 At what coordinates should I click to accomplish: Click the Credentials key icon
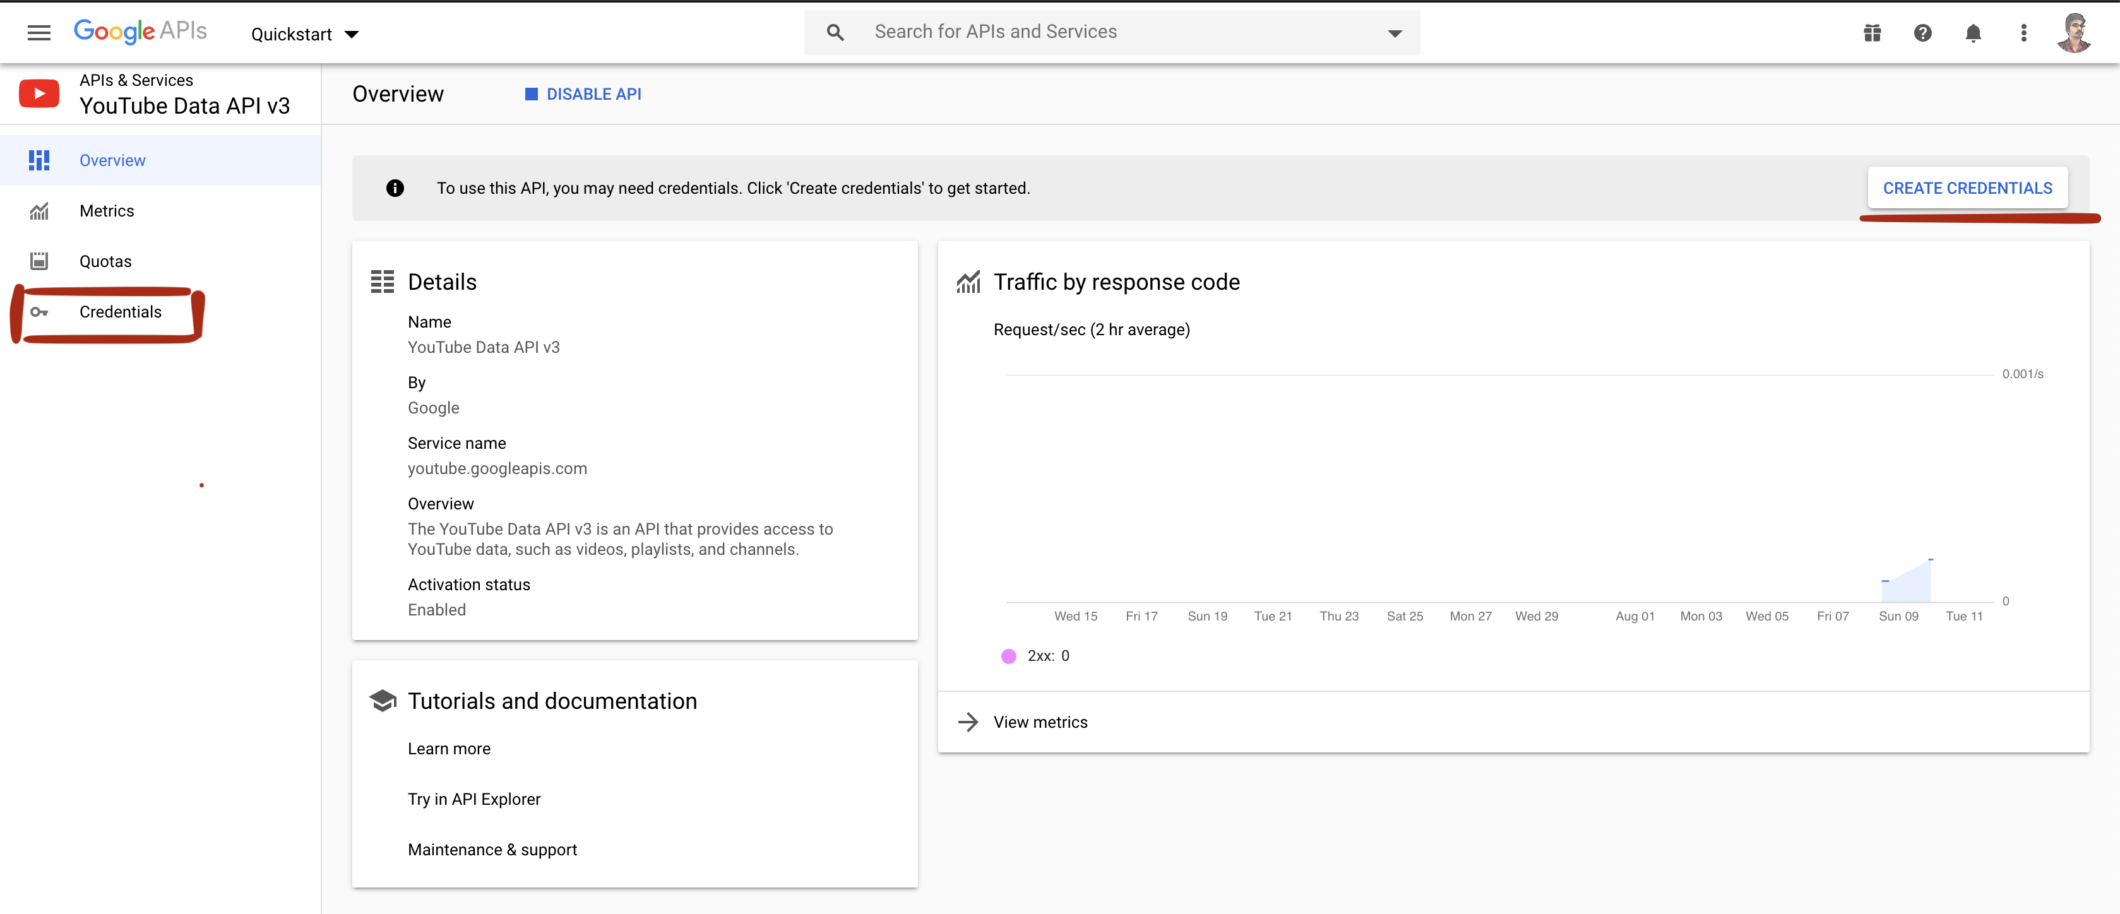39,312
